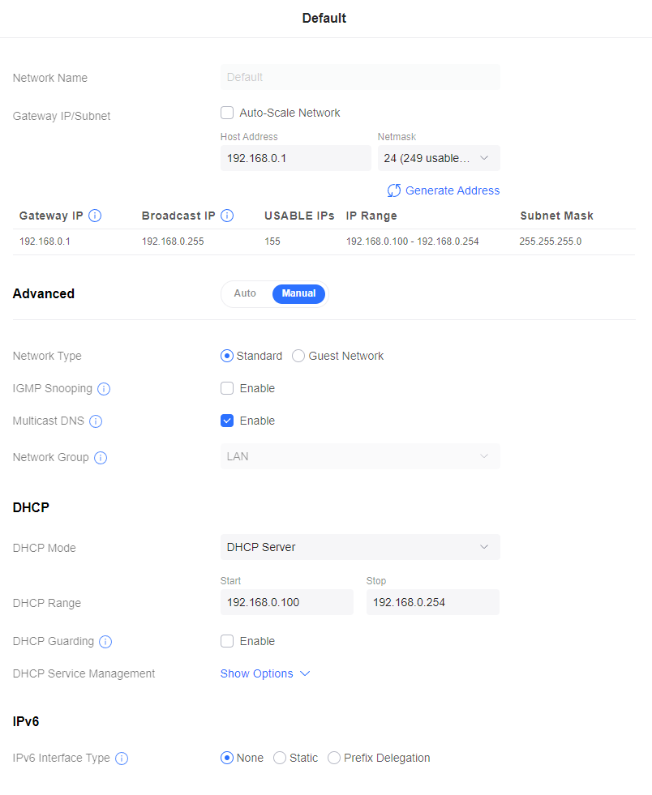Enable the Auto-Scale Network checkbox
The width and height of the screenshot is (652, 795).
(227, 113)
